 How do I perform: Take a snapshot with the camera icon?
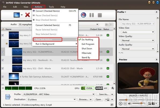pyautogui.click(x=153, y=103)
